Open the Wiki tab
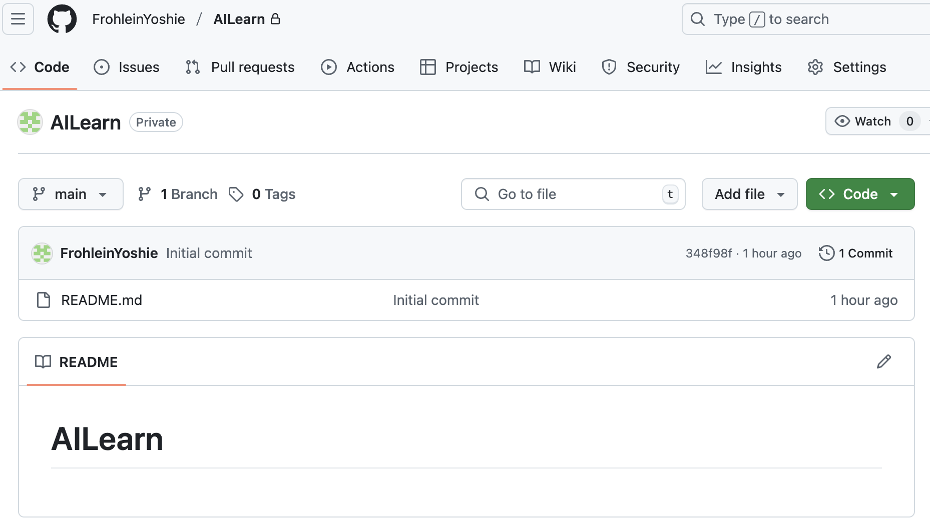The width and height of the screenshot is (930, 531). tap(550, 67)
